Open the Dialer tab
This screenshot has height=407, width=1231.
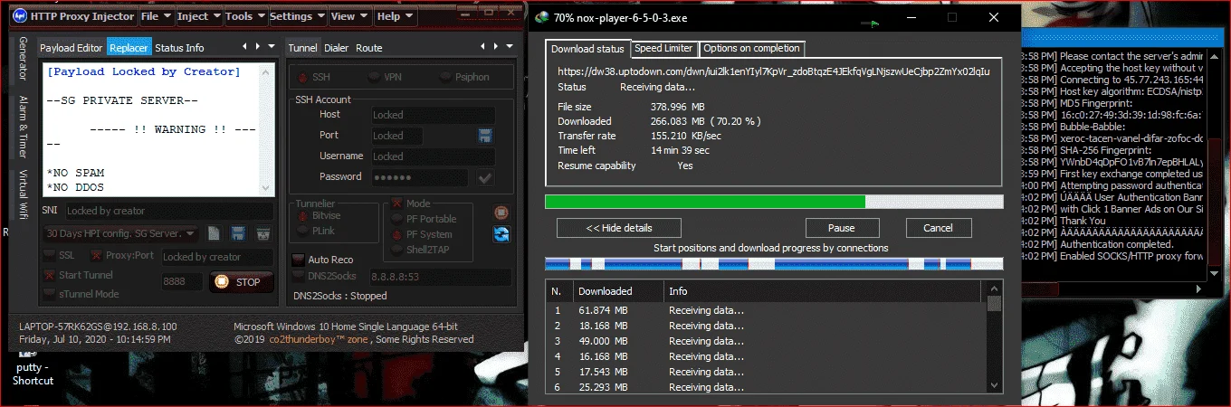pyautogui.click(x=336, y=48)
